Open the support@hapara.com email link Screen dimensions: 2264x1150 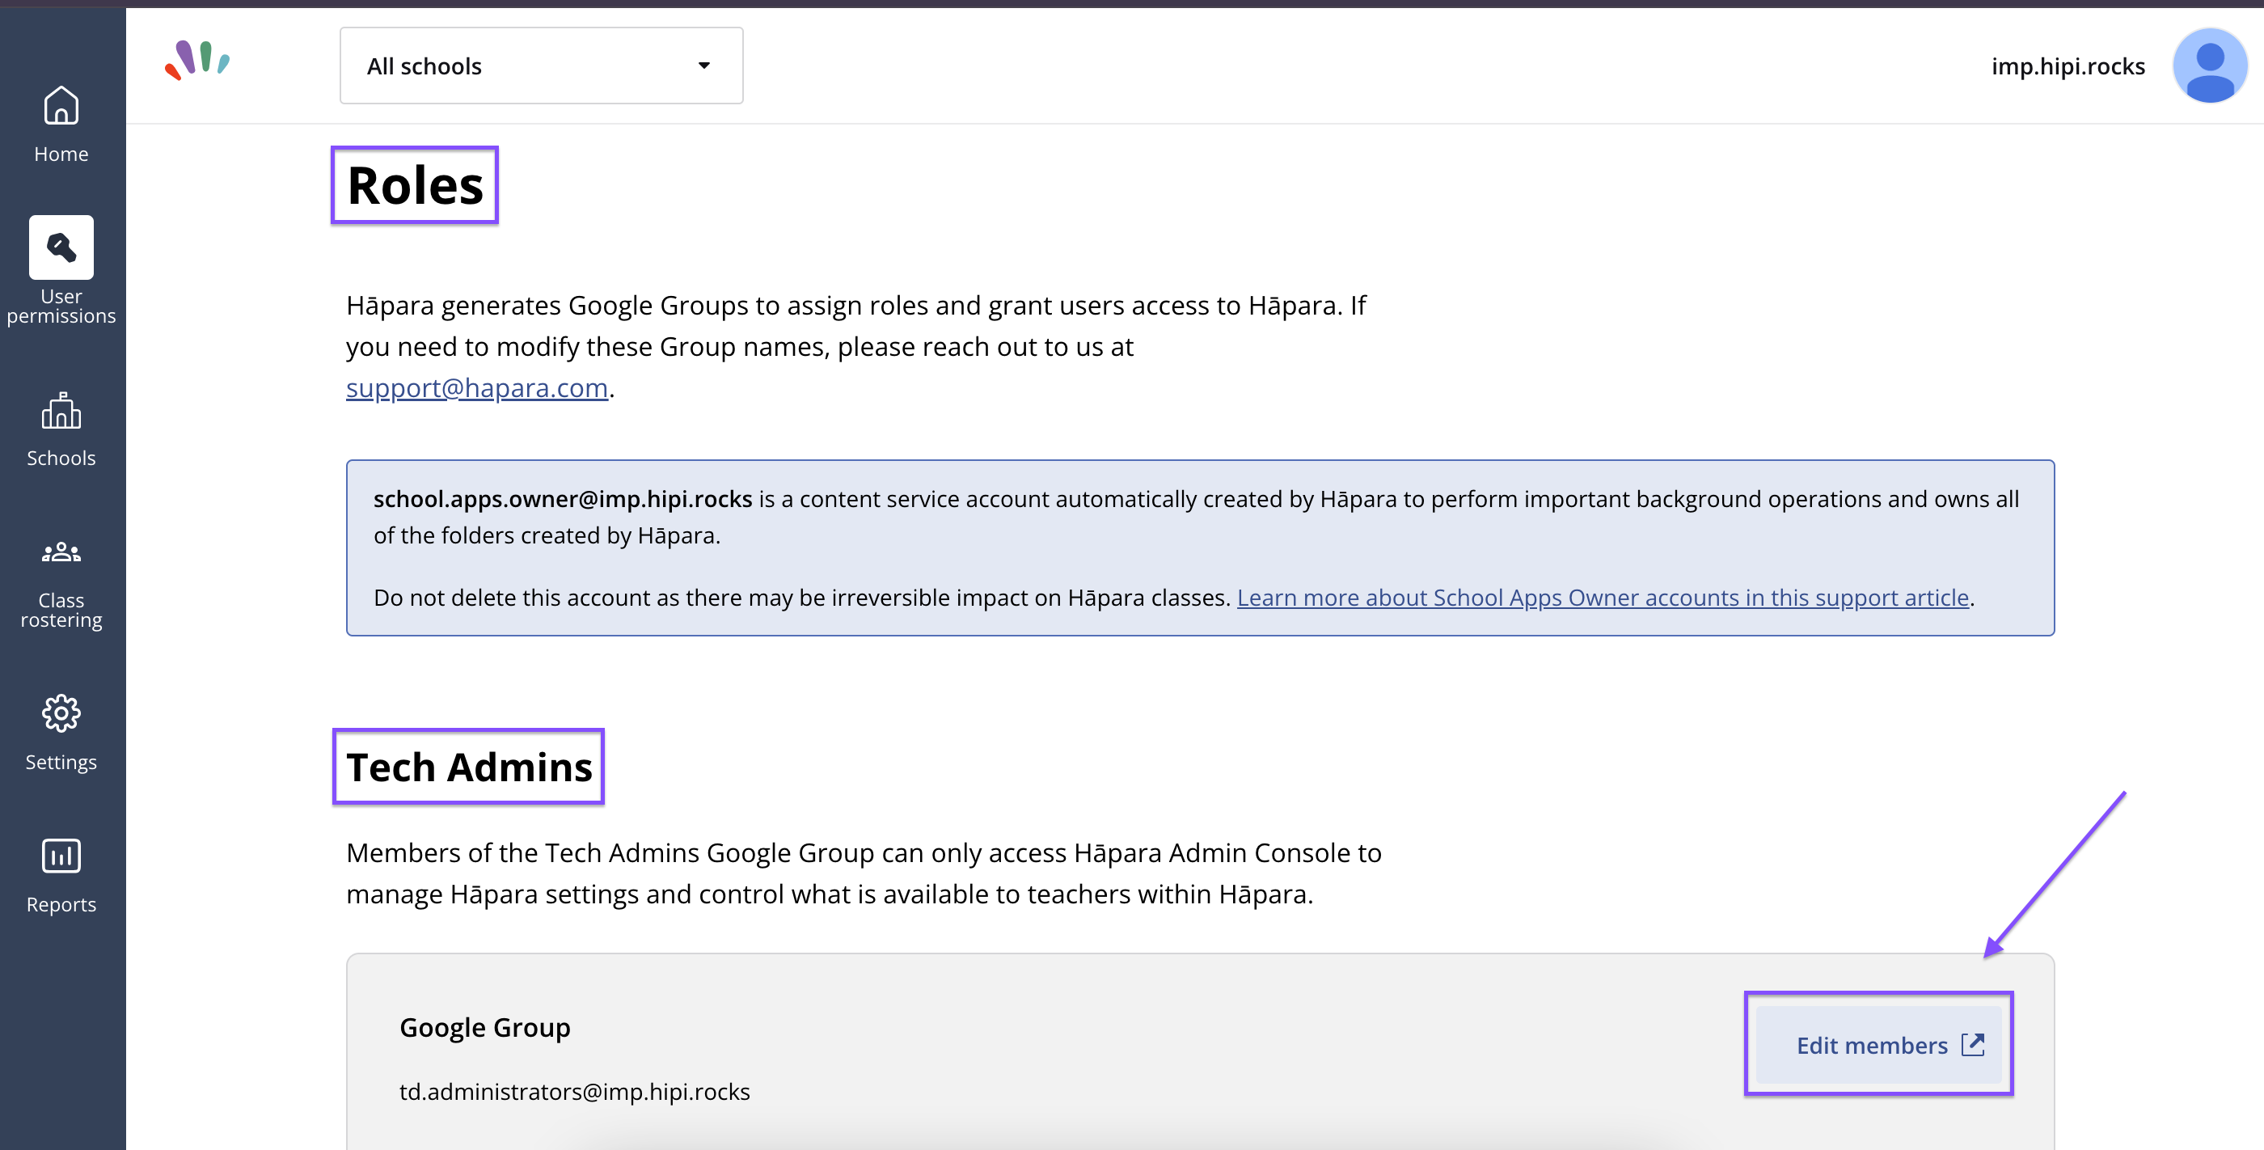click(x=476, y=387)
